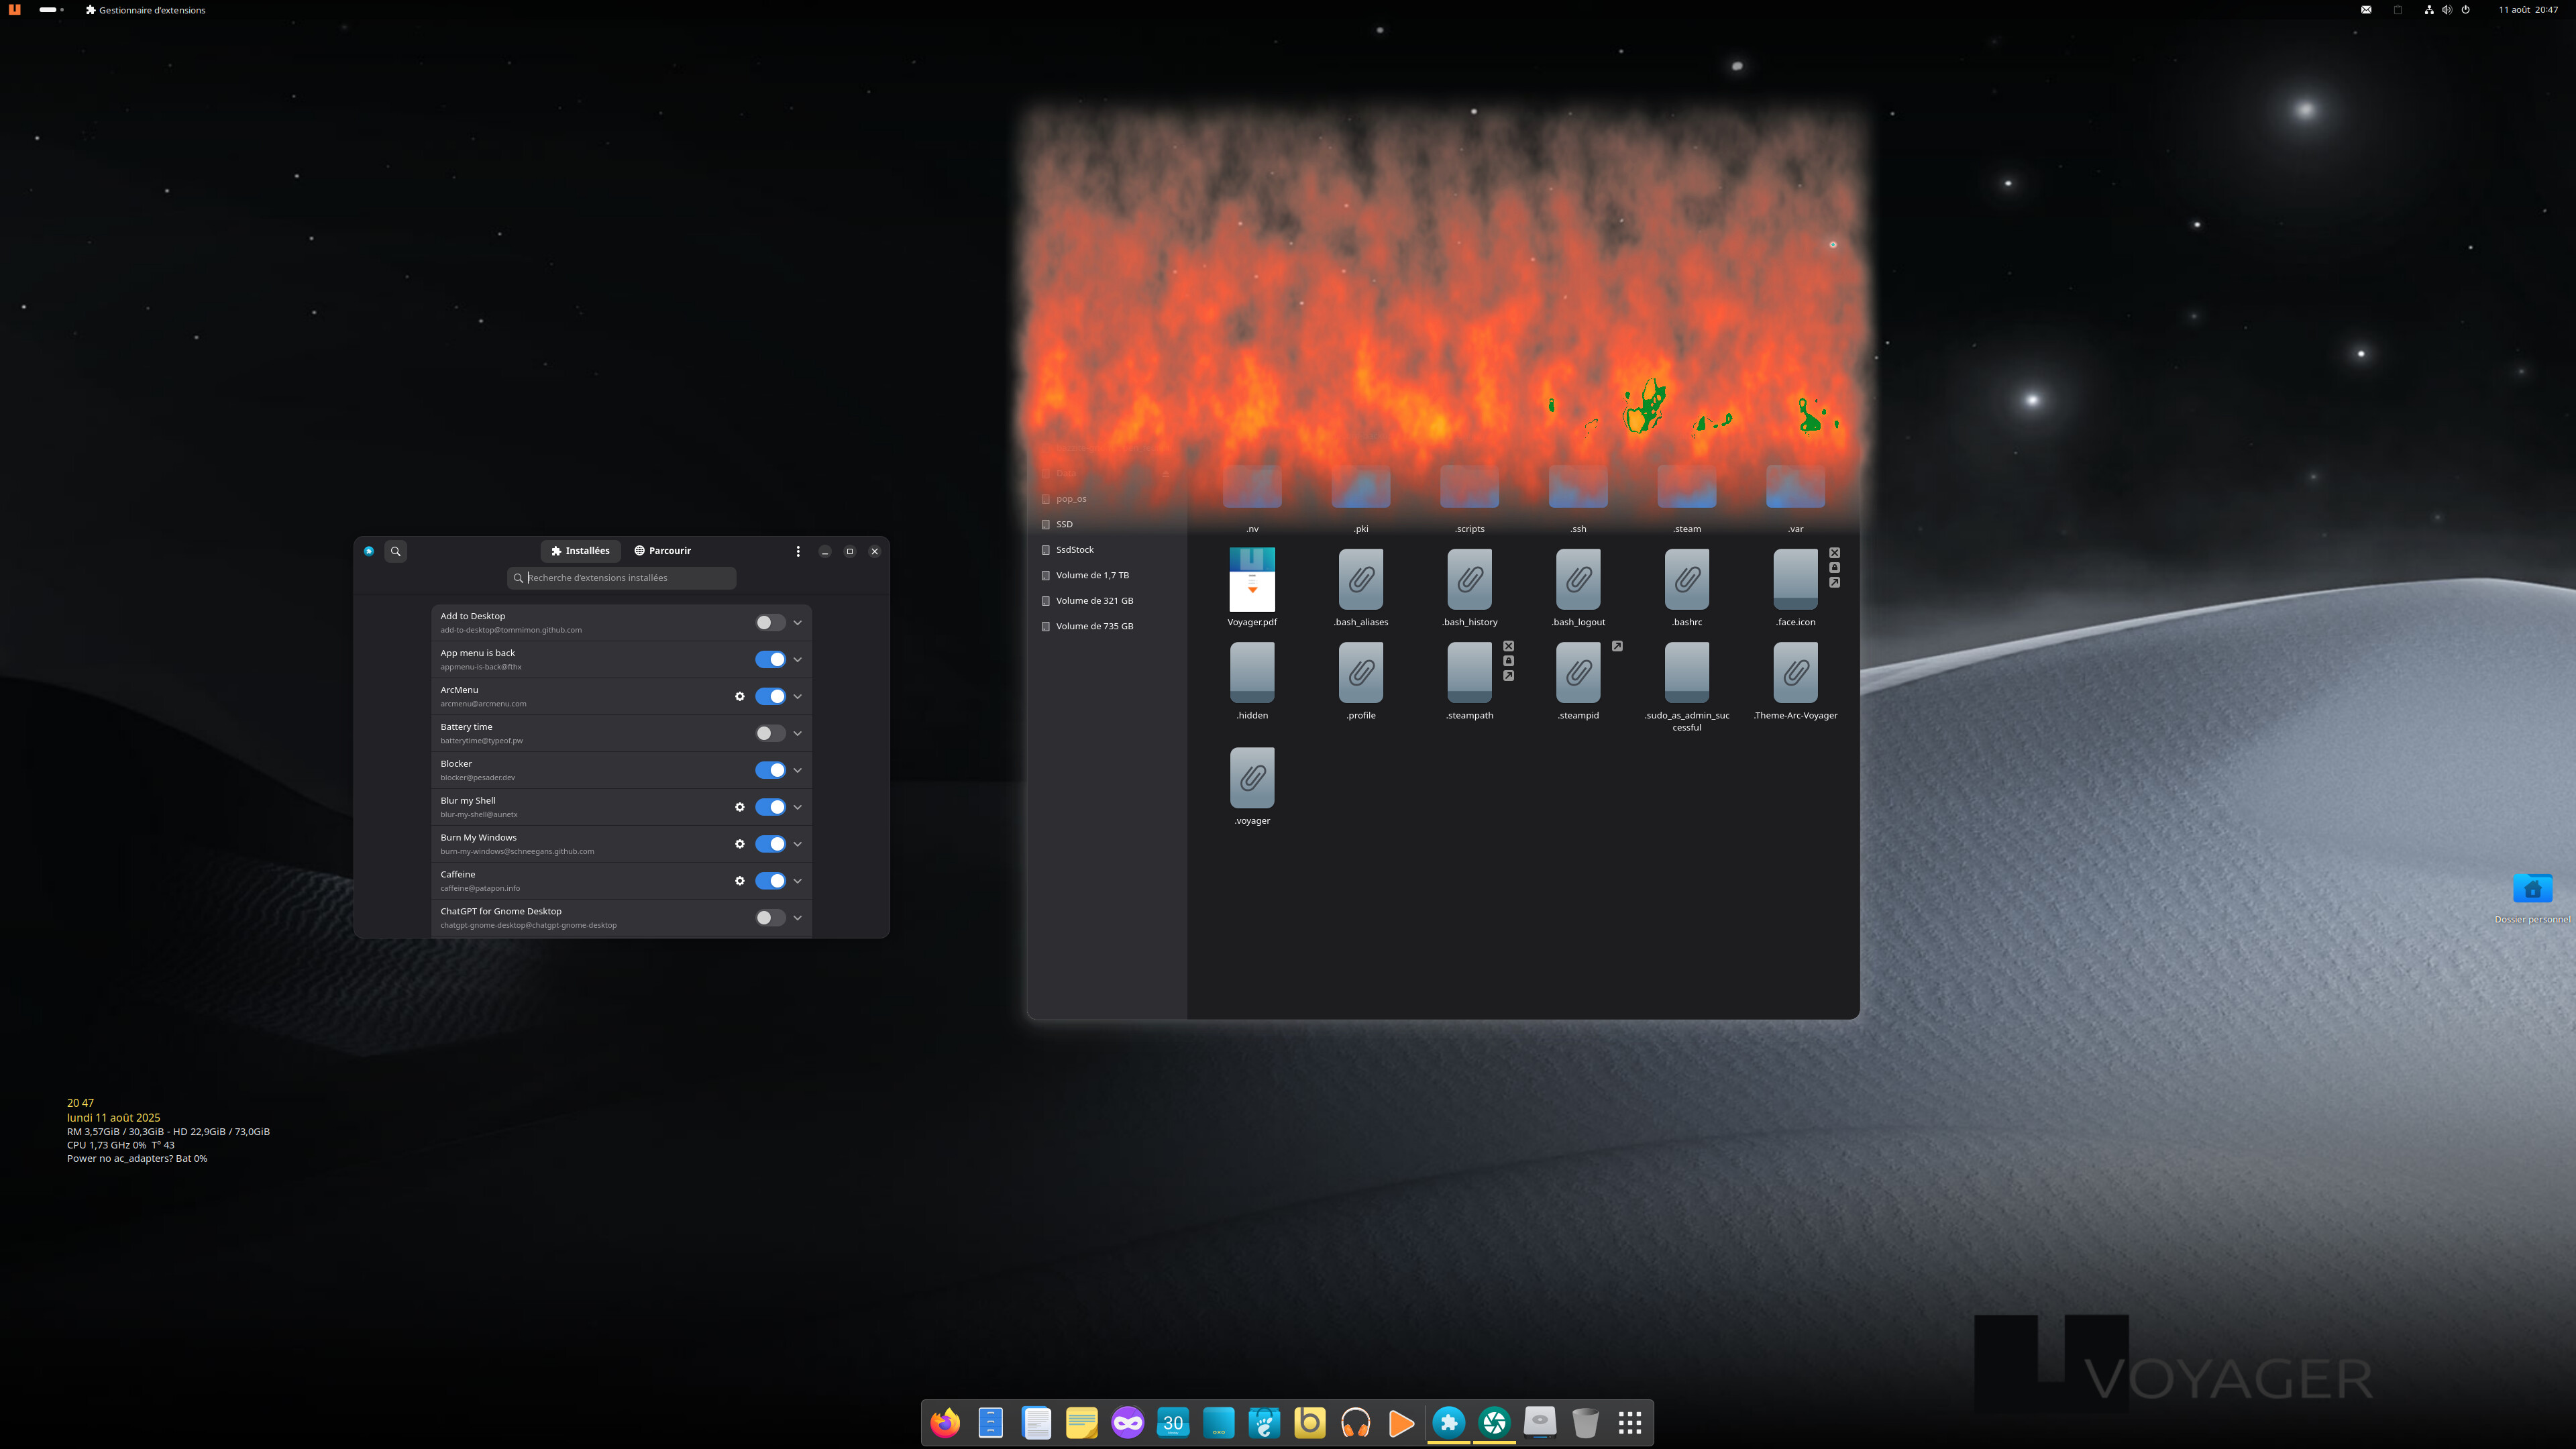This screenshot has height=1449, width=2576.
Task: Select Volume de 735 GB in the sidebar
Action: (x=1094, y=626)
